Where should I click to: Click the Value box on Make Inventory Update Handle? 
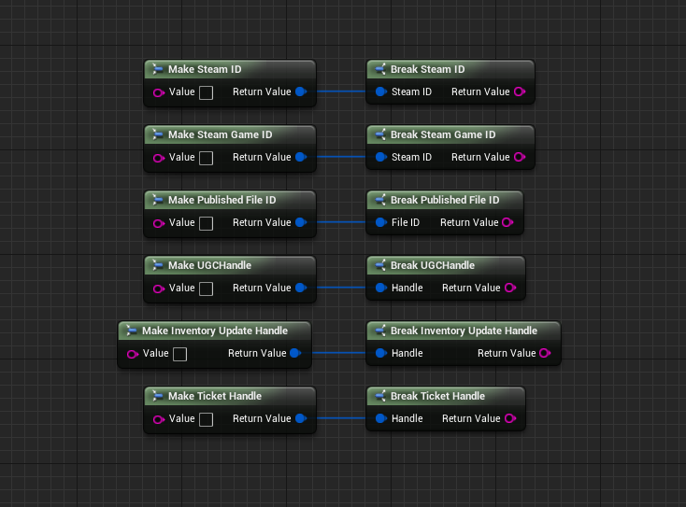179,354
